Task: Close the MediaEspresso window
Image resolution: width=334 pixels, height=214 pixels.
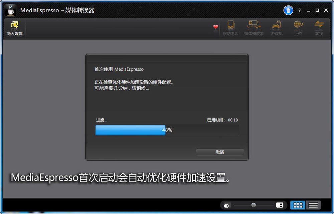Action: click(326, 10)
